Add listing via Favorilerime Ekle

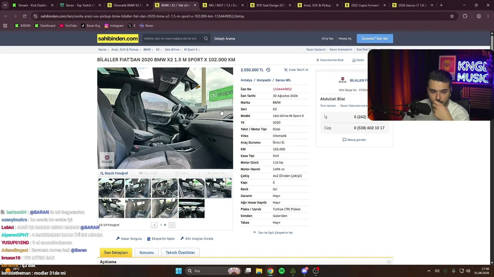point(330,60)
